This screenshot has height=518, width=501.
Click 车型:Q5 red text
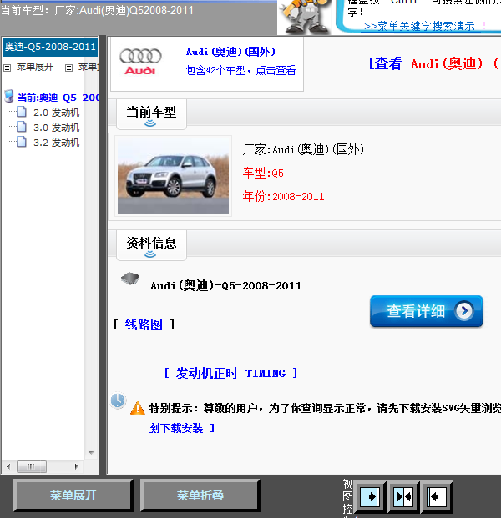(263, 174)
